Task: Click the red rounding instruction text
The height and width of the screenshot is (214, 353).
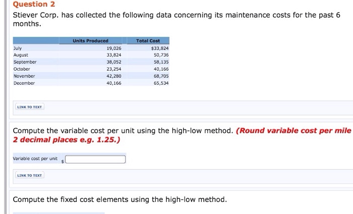Action: (x=182, y=135)
